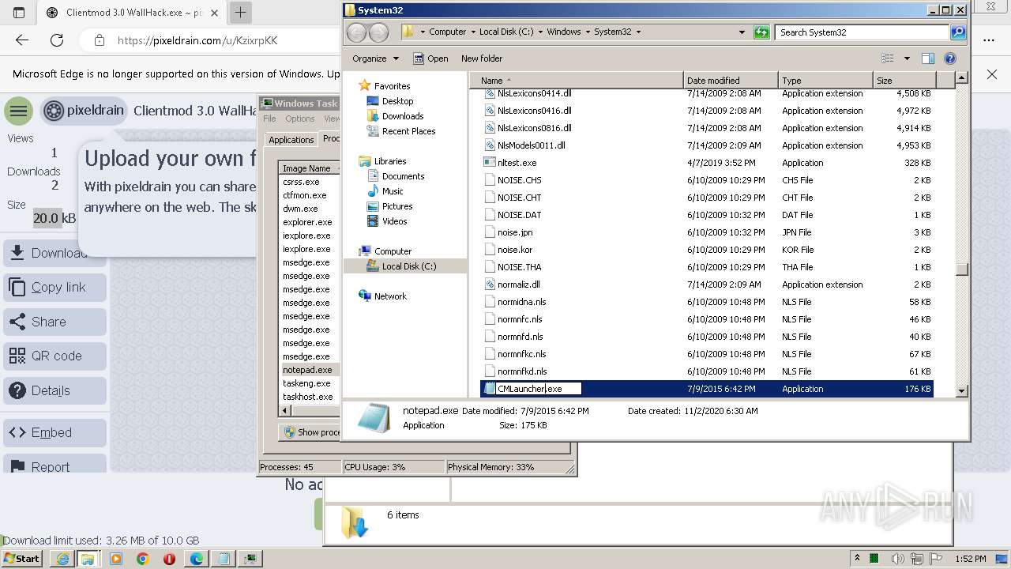Dismiss the Edge unsupported notification bar
Screen dimensions: 1011x569
[x=992, y=74]
